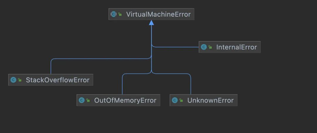Select the StackOverflowError class name
The height and width of the screenshot is (133, 317).
58,80
